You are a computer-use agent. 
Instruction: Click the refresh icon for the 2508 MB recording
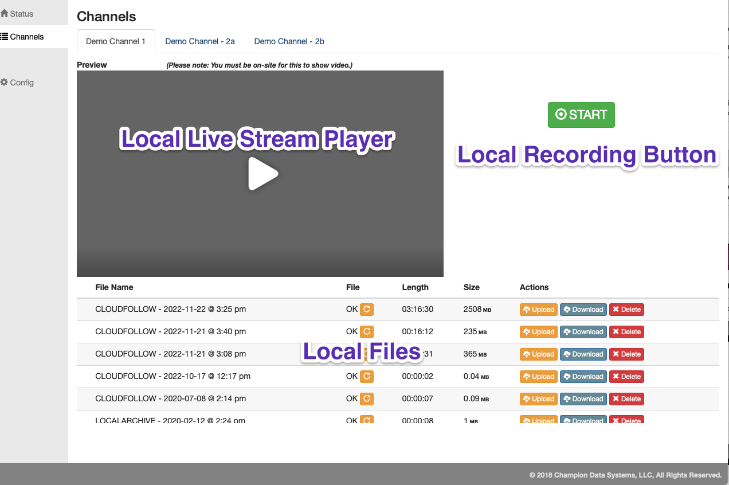367,309
